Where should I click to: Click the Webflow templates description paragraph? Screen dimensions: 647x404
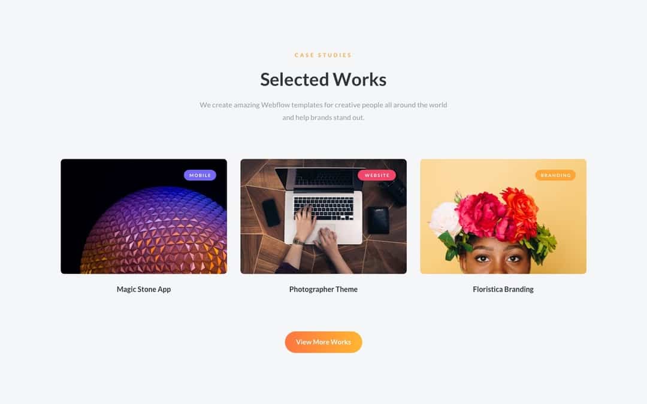point(323,111)
